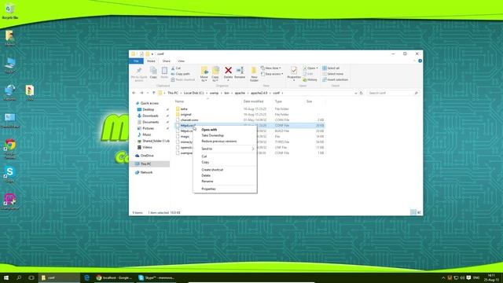Select OneDrive in navigation pane
This screenshot has width=503, height=283.
(x=147, y=156)
